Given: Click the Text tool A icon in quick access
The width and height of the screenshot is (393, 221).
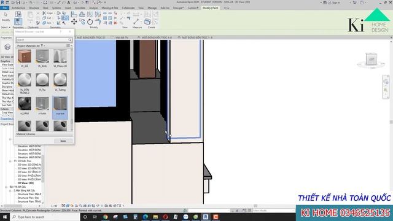Looking at the screenshot, I should tap(68, 2).
